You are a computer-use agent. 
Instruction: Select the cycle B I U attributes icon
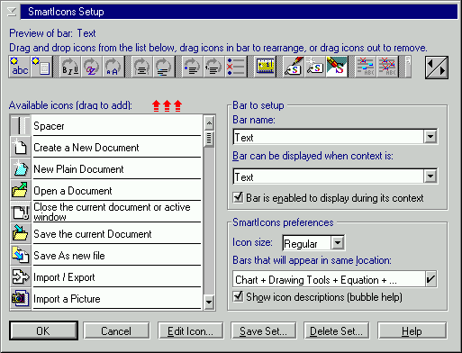click(x=70, y=67)
